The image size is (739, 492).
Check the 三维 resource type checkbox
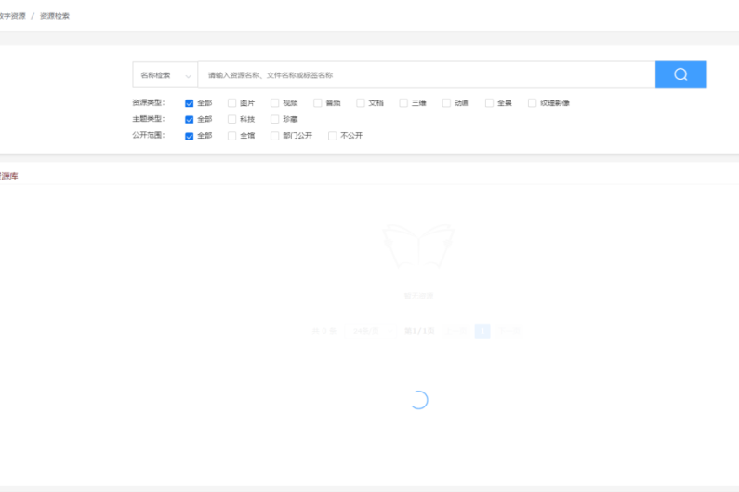403,103
